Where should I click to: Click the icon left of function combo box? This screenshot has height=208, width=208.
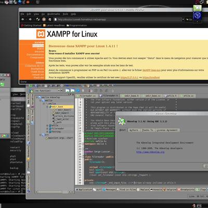pos(31,90)
